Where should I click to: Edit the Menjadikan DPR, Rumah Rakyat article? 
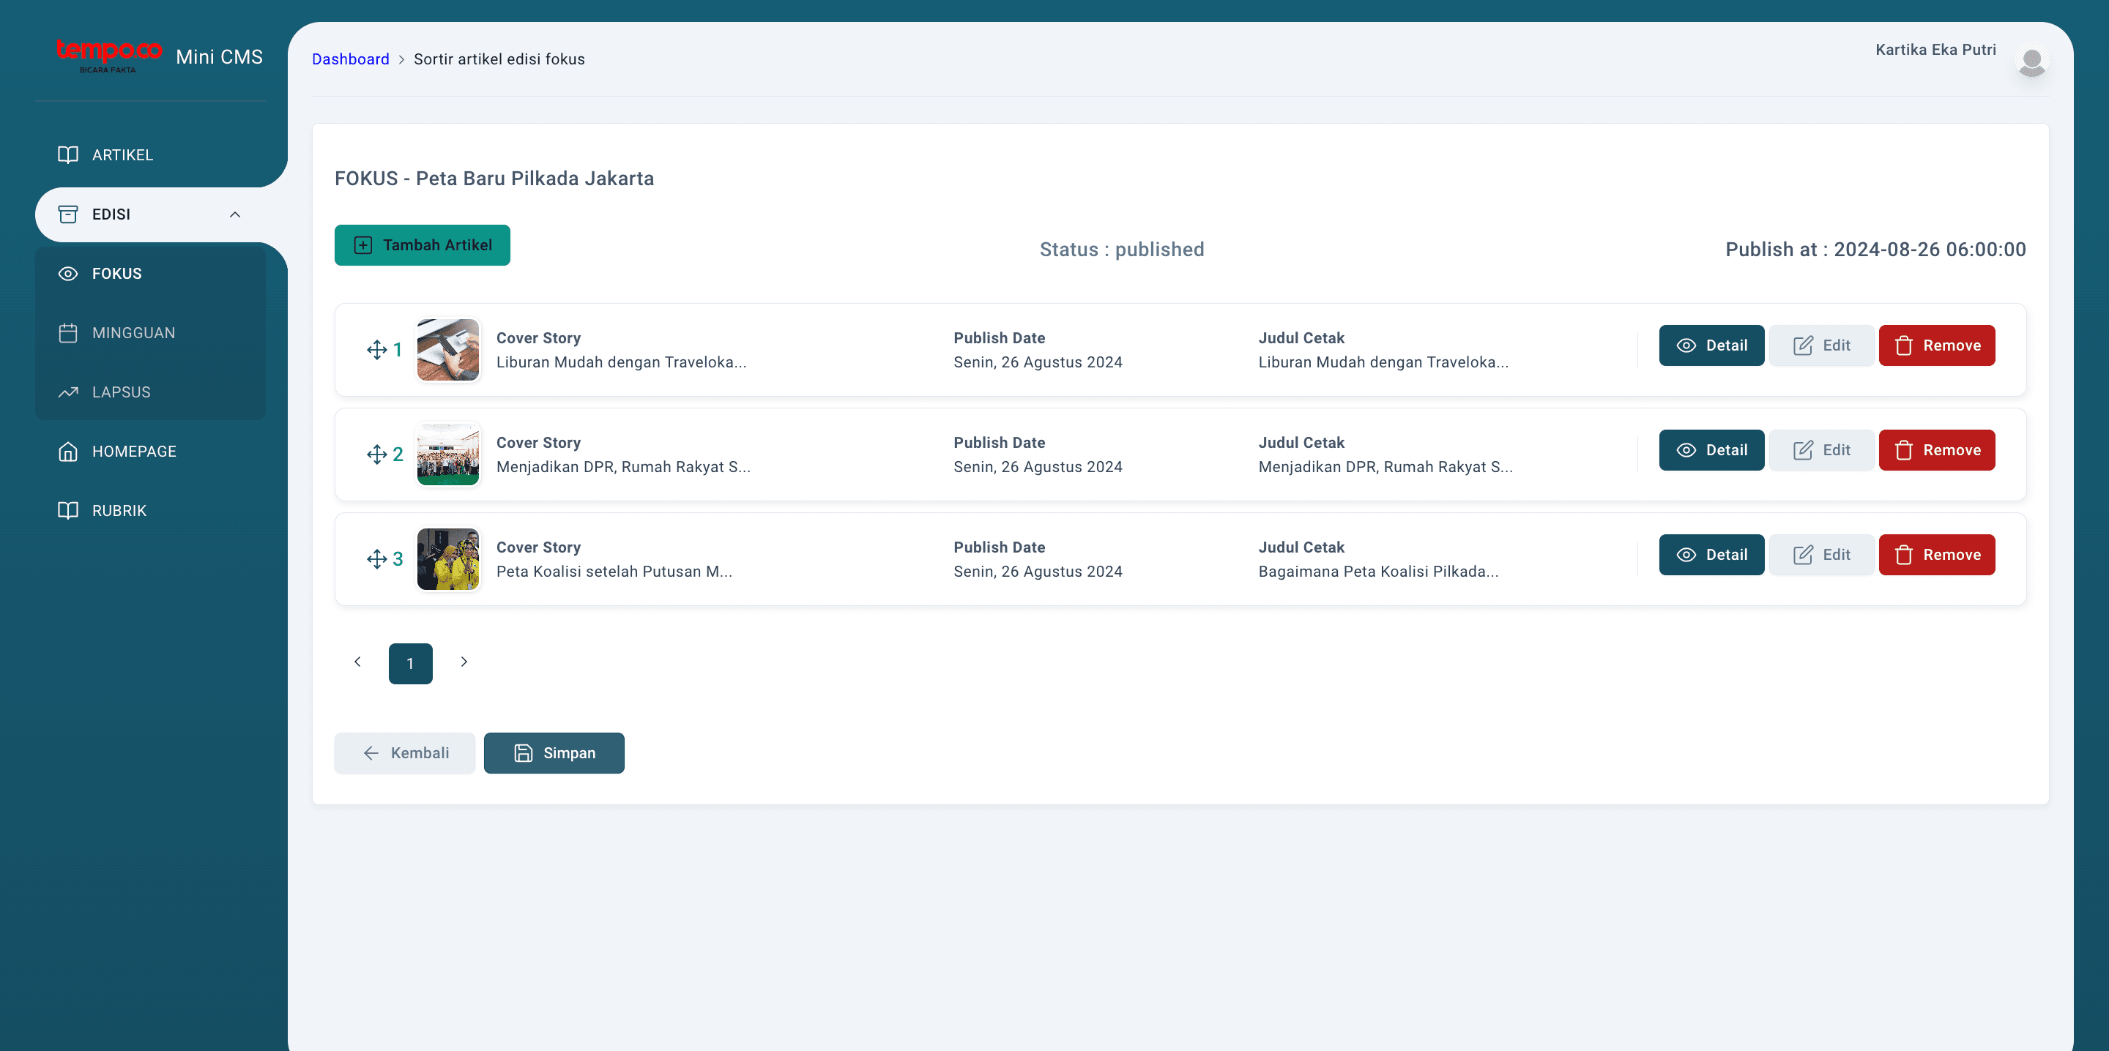coord(1822,450)
